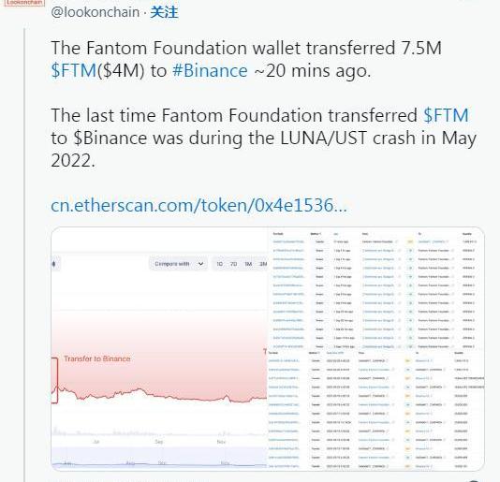Click the 关注 follow link
The width and height of the screenshot is (500, 482).
coord(164,12)
